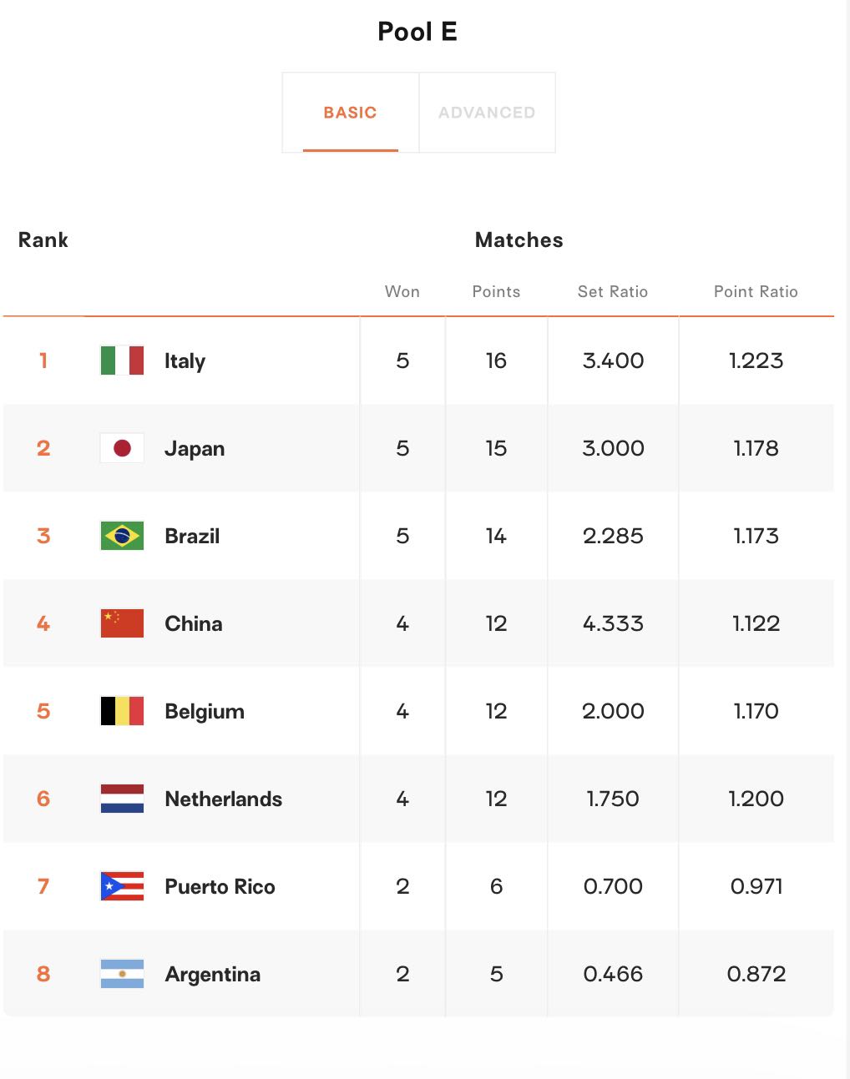
Task: Click the Belgium flag icon
Action: click(x=122, y=711)
